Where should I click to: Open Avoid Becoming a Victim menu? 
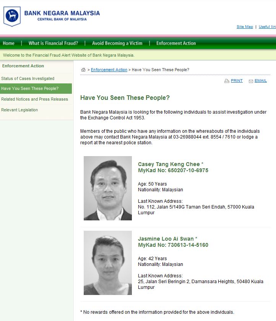pos(117,43)
